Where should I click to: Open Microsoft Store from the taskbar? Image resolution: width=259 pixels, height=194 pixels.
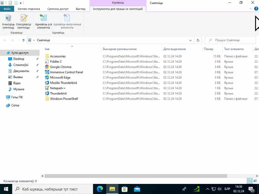tap(124, 189)
